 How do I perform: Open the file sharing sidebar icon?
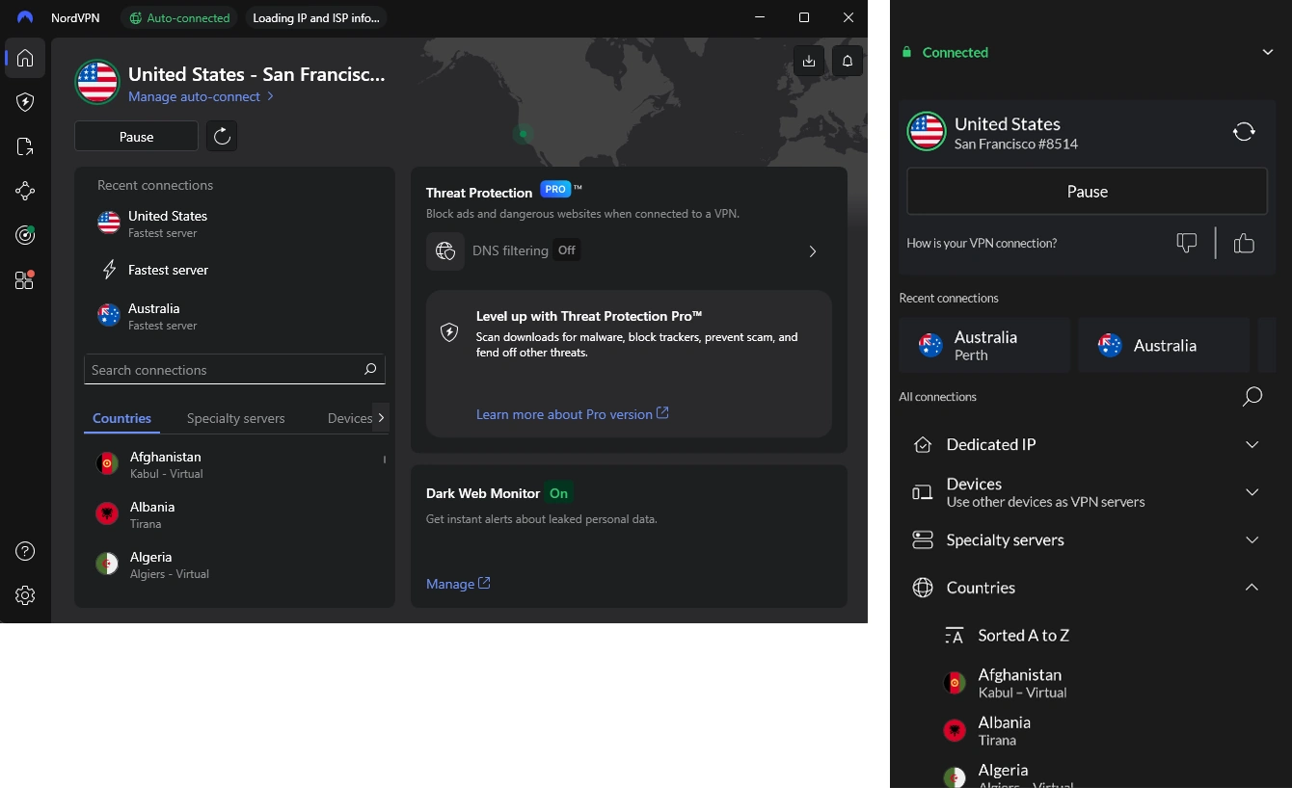tap(25, 145)
